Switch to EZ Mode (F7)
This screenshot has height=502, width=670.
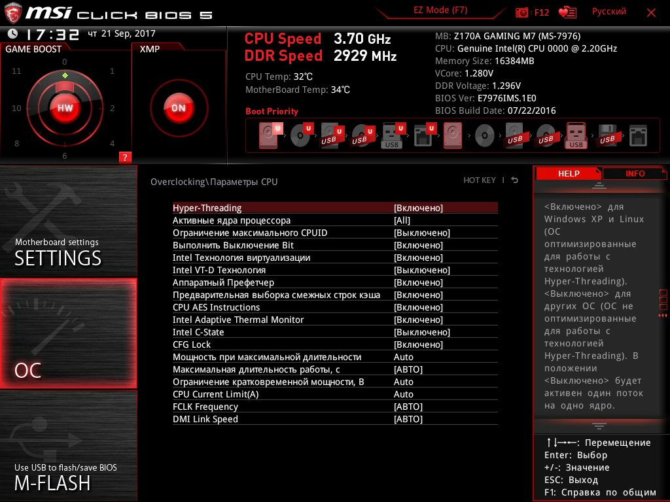tap(440, 10)
